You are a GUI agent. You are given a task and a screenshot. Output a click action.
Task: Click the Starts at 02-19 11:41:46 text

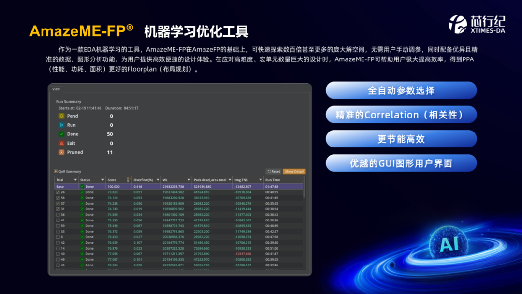point(80,108)
